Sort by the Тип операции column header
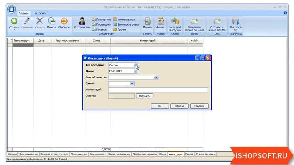This screenshot has width=294, height=165. click(23, 41)
